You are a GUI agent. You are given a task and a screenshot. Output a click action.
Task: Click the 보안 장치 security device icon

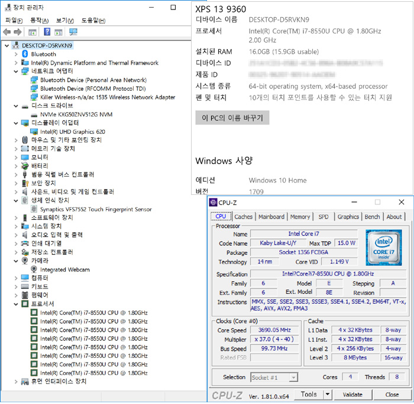click(x=25, y=183)
